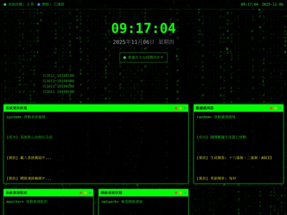The height and width of the screenshot is (215, 287).
Task: Click the large 09:17:04 clock display
Action: [x=143, y=28]
